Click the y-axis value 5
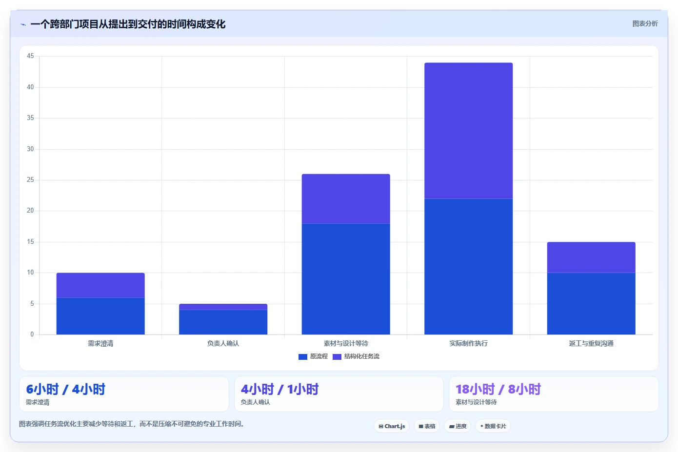Viewport: 678px width, 452px height. (x=32, y=303)
